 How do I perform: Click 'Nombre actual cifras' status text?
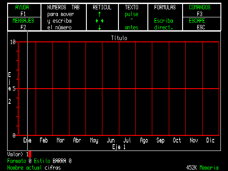coord(34,168)
